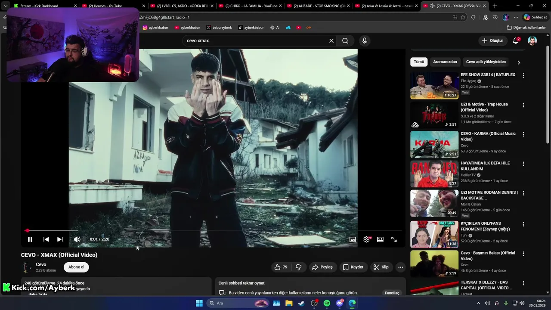
Task: Open Steam from the taskbar
Action: [x=301, y=303]
